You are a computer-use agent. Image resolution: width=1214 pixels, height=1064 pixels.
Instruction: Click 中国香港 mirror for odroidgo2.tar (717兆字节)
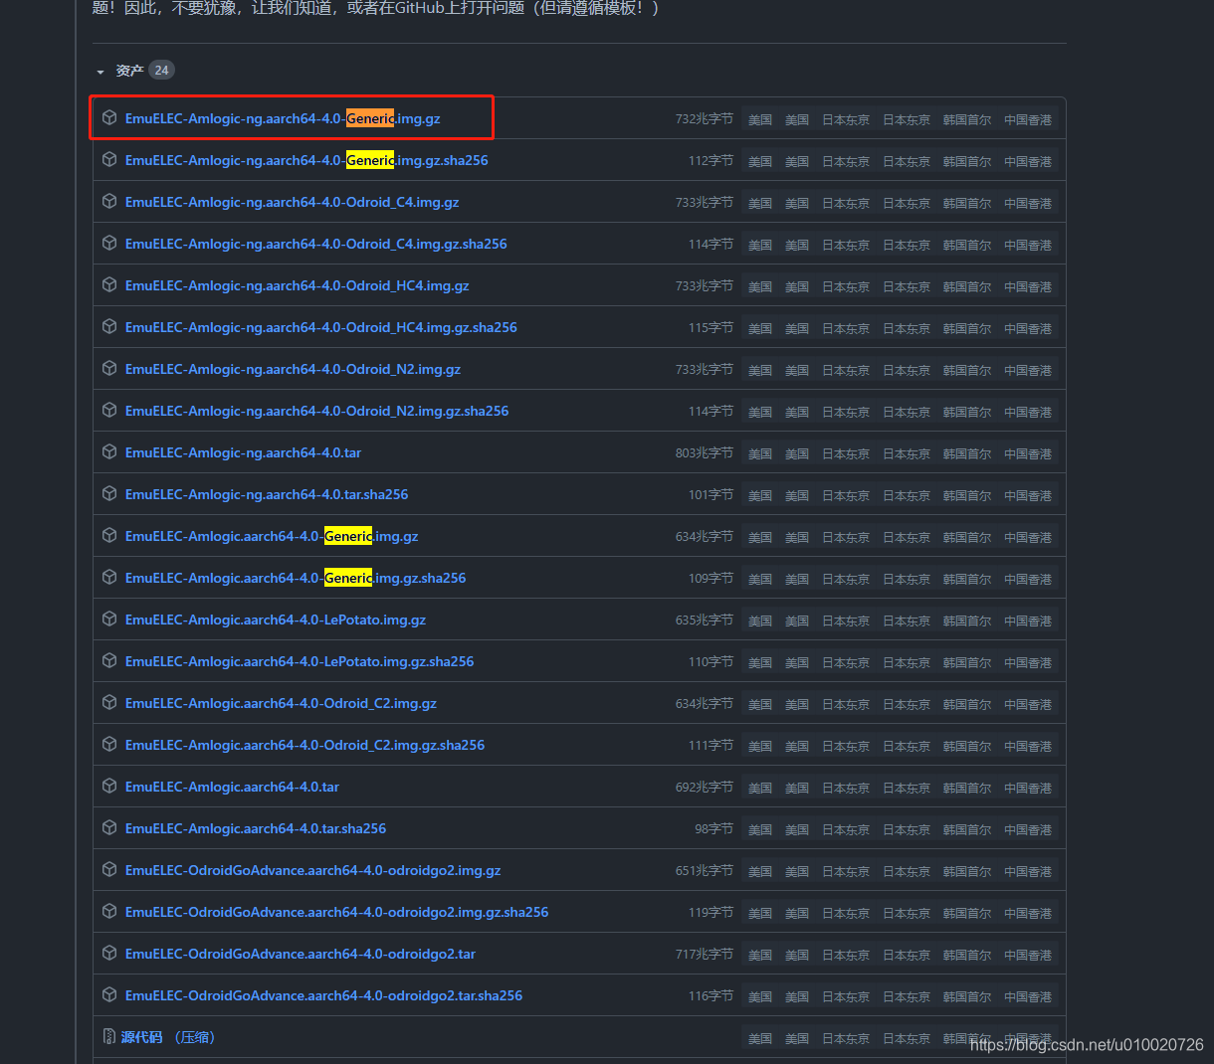pyautogui.click(x=1028, y=955)
